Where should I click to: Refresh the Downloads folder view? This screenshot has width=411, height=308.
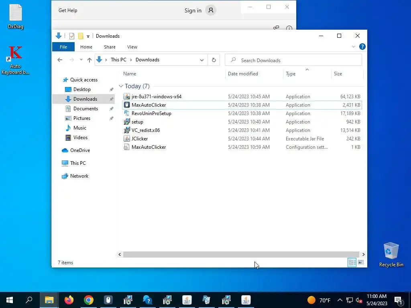tap(214, 60)
